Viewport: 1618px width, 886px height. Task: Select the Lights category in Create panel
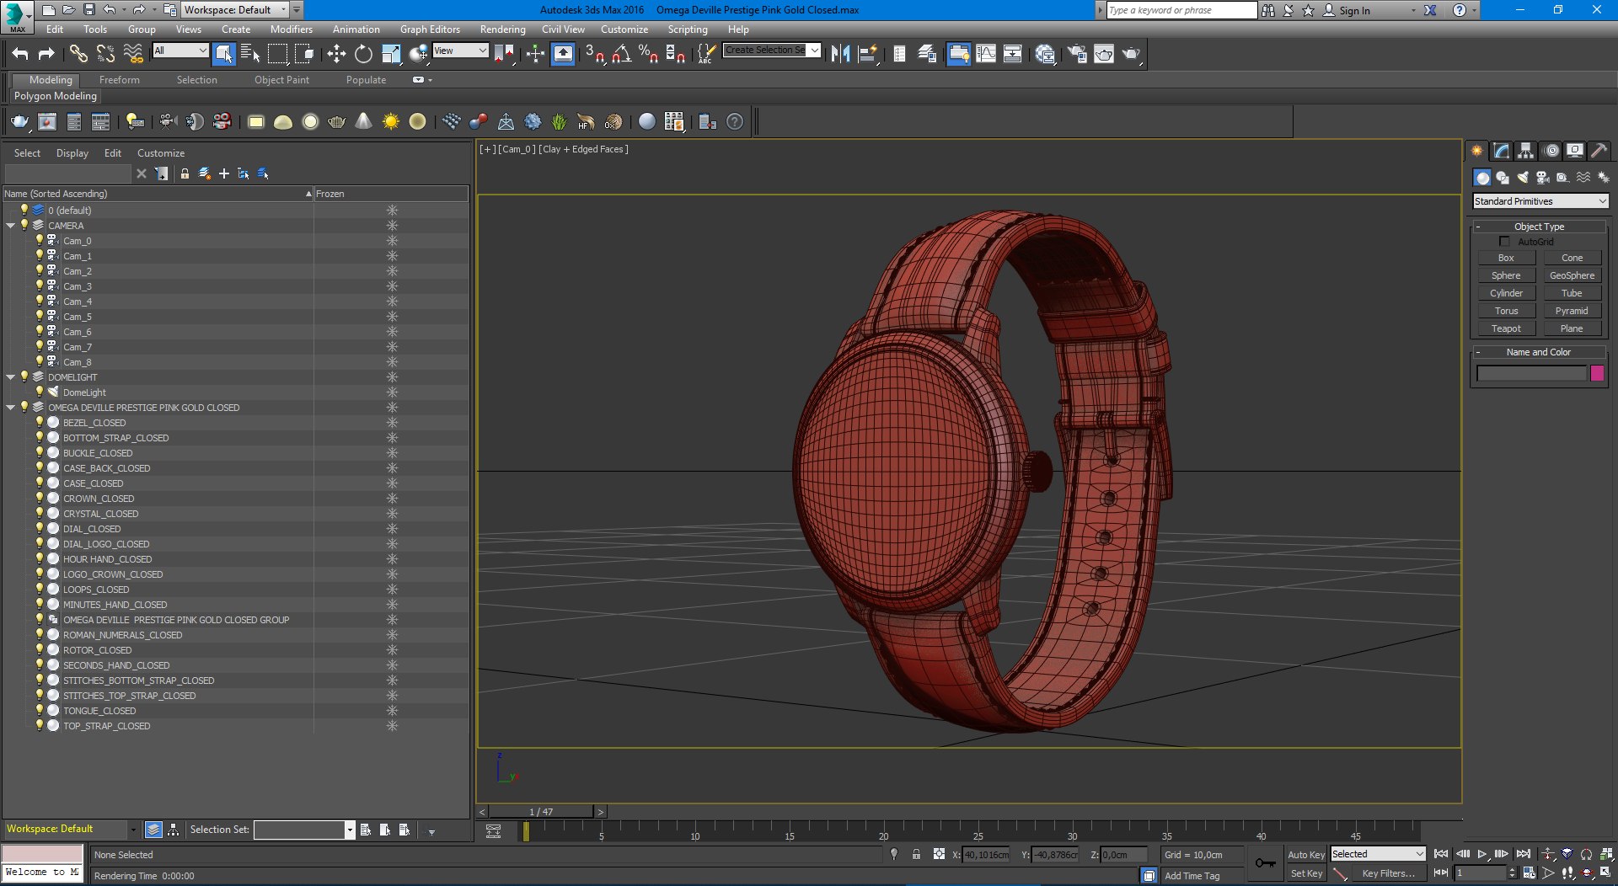[1522, 178]
